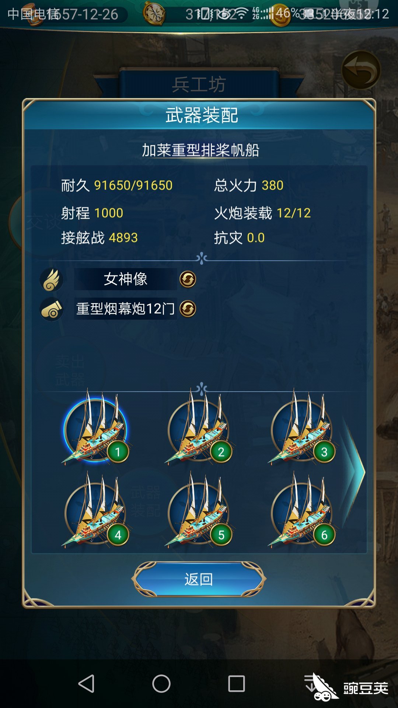The height and width of the screenshot is (708, 398).
Task: Swap the 女神像 figurehead with its refresh icon
Action: point(188,279)
